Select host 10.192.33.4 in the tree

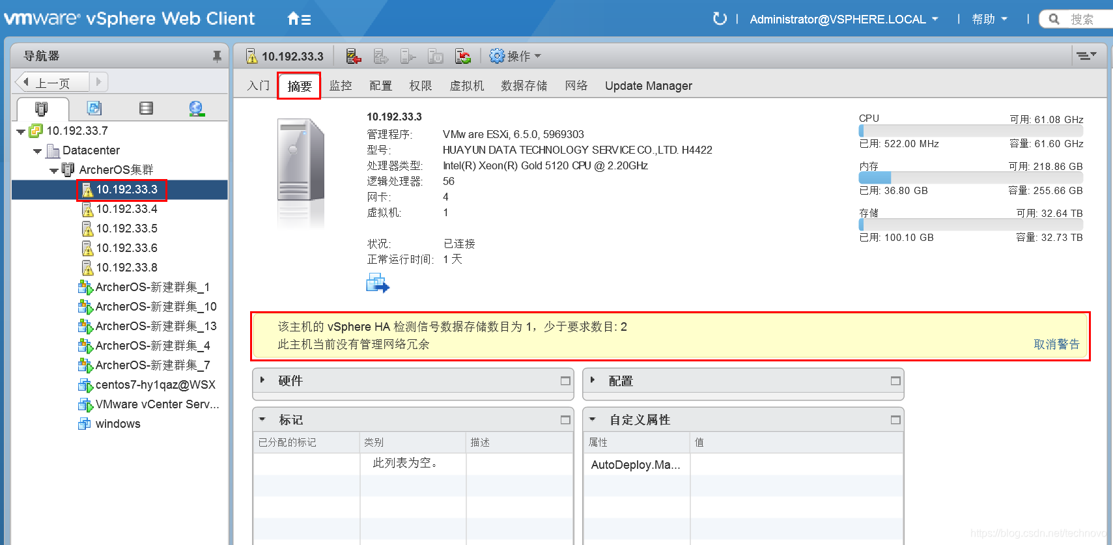(126, 209)
